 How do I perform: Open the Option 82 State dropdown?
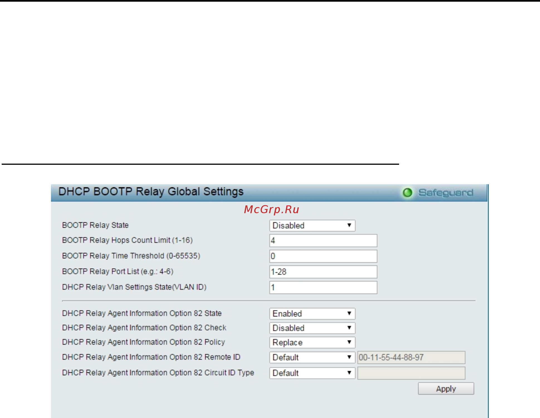312,314
